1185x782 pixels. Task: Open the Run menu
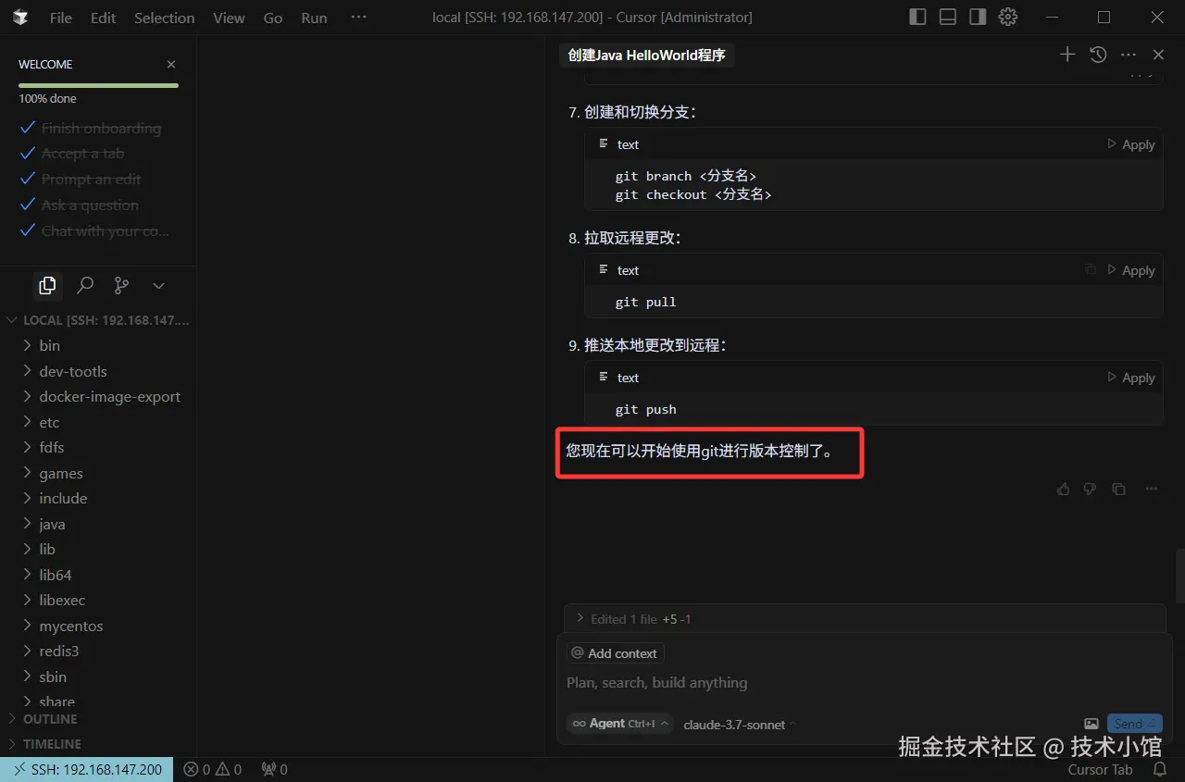pyautogui.click(x=314, y=18)
